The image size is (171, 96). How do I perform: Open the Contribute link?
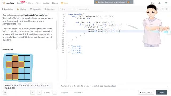coord(77,93)
